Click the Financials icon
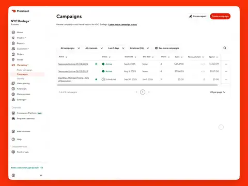 coord(13,89)
